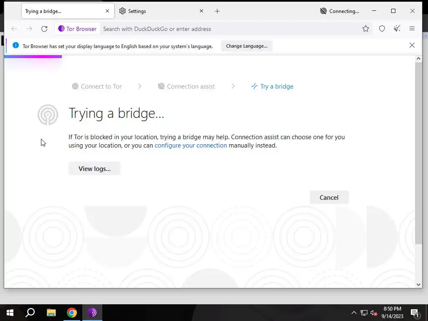Select the Trying a bridge tab
The width and height of the screenshot is (428, 321).
68,11
